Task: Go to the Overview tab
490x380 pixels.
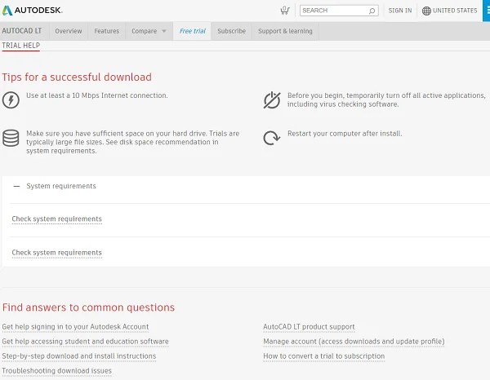Action: click(x=69, y=31)
